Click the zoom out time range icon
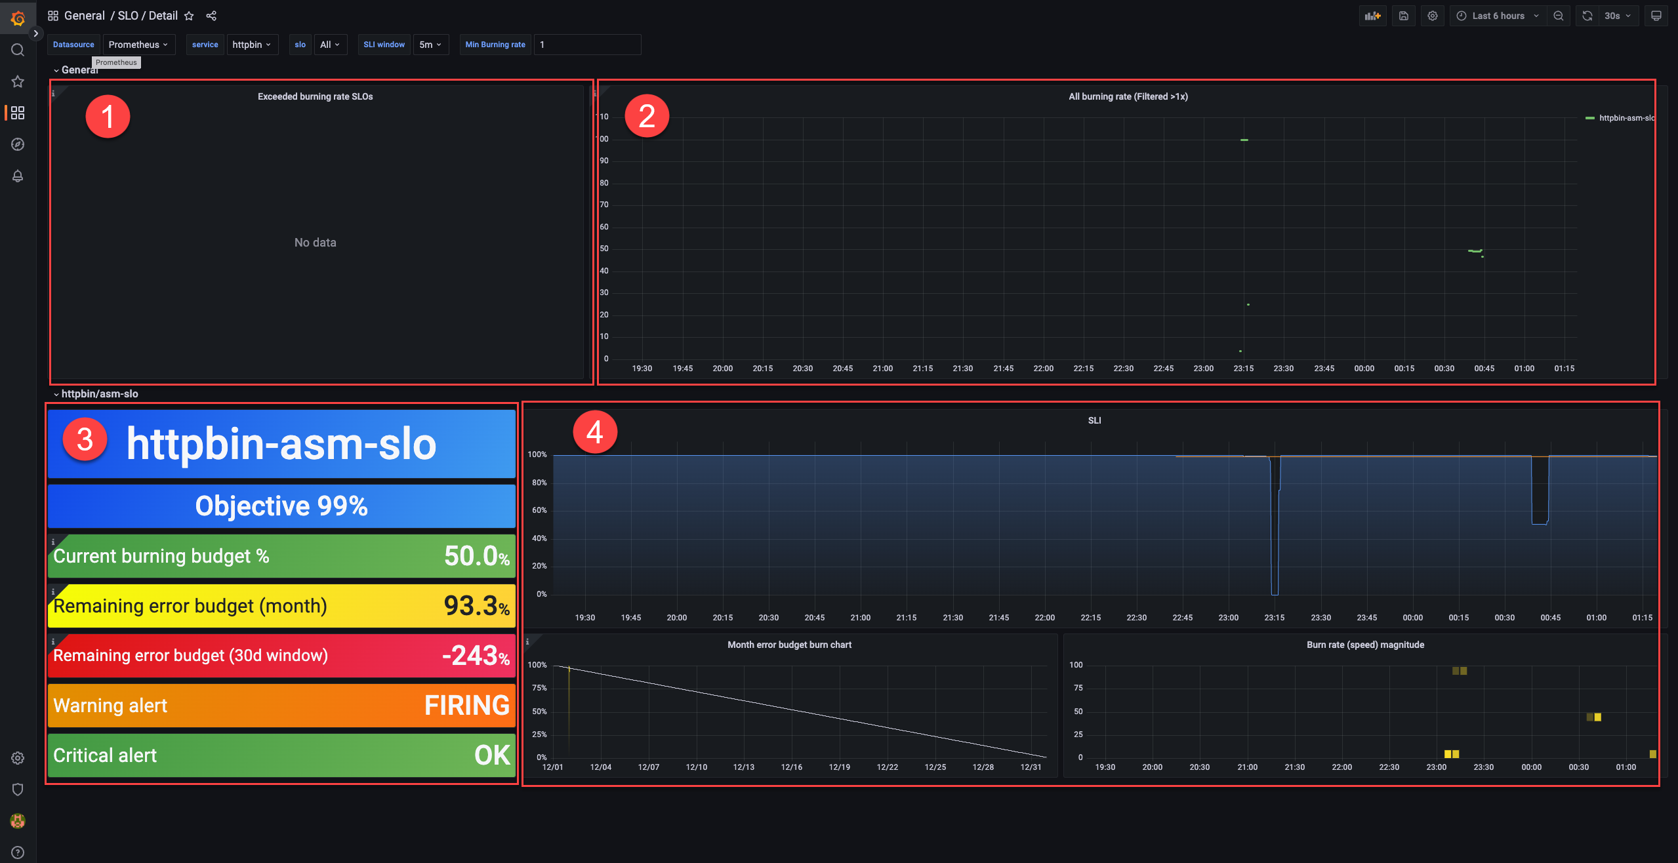The image size is (1678, 863). (x=1558, y=16)
